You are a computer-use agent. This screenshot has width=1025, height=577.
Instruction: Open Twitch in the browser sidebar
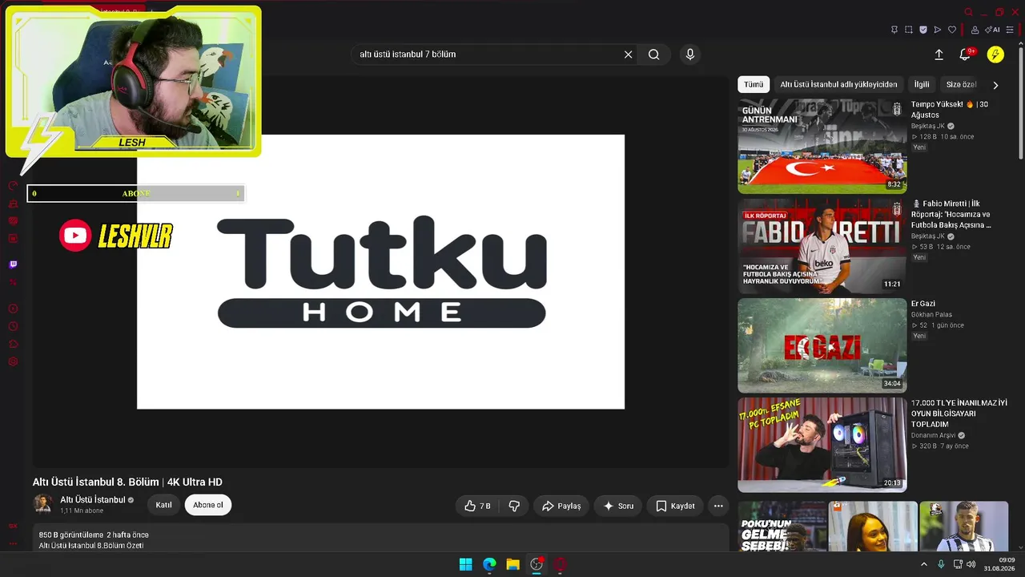[x=13, y=264]
